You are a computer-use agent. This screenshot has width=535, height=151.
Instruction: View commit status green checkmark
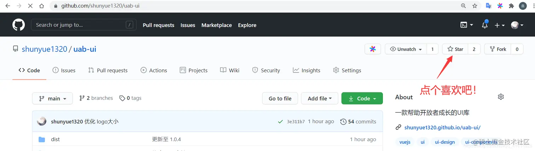coord(280,121)
